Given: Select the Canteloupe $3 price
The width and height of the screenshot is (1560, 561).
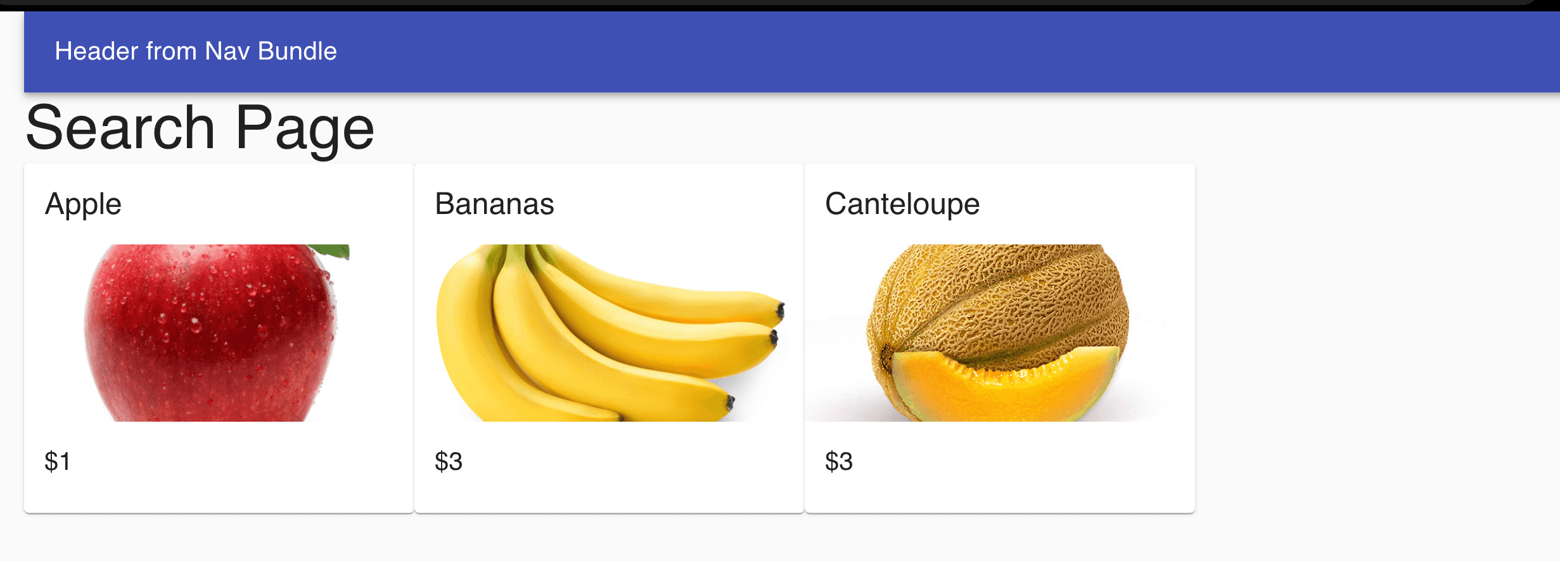Looking at the screenshot, I should point(839,462).
